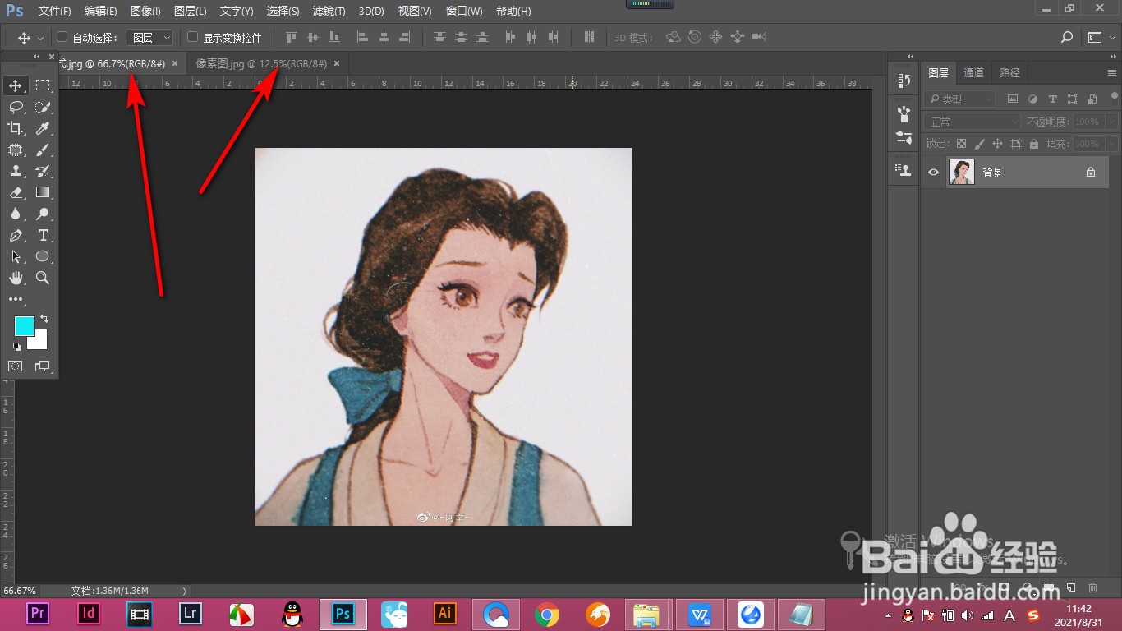The width and height of the screenshot is (1122, 631).
Task: Select the Clone Stamp tool
Action: (16, 171)
